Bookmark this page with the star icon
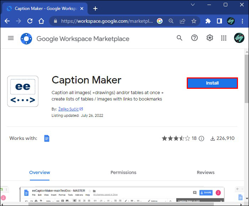The height and width of the screenshot is (206, 249). click(x=194, y=21)
